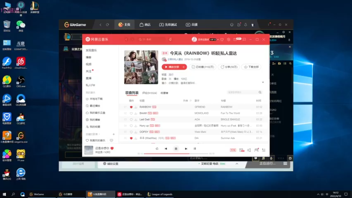Open the OBS.exe desktop shortcut
This screenshot has height=198, width=352.
(21, 82)
